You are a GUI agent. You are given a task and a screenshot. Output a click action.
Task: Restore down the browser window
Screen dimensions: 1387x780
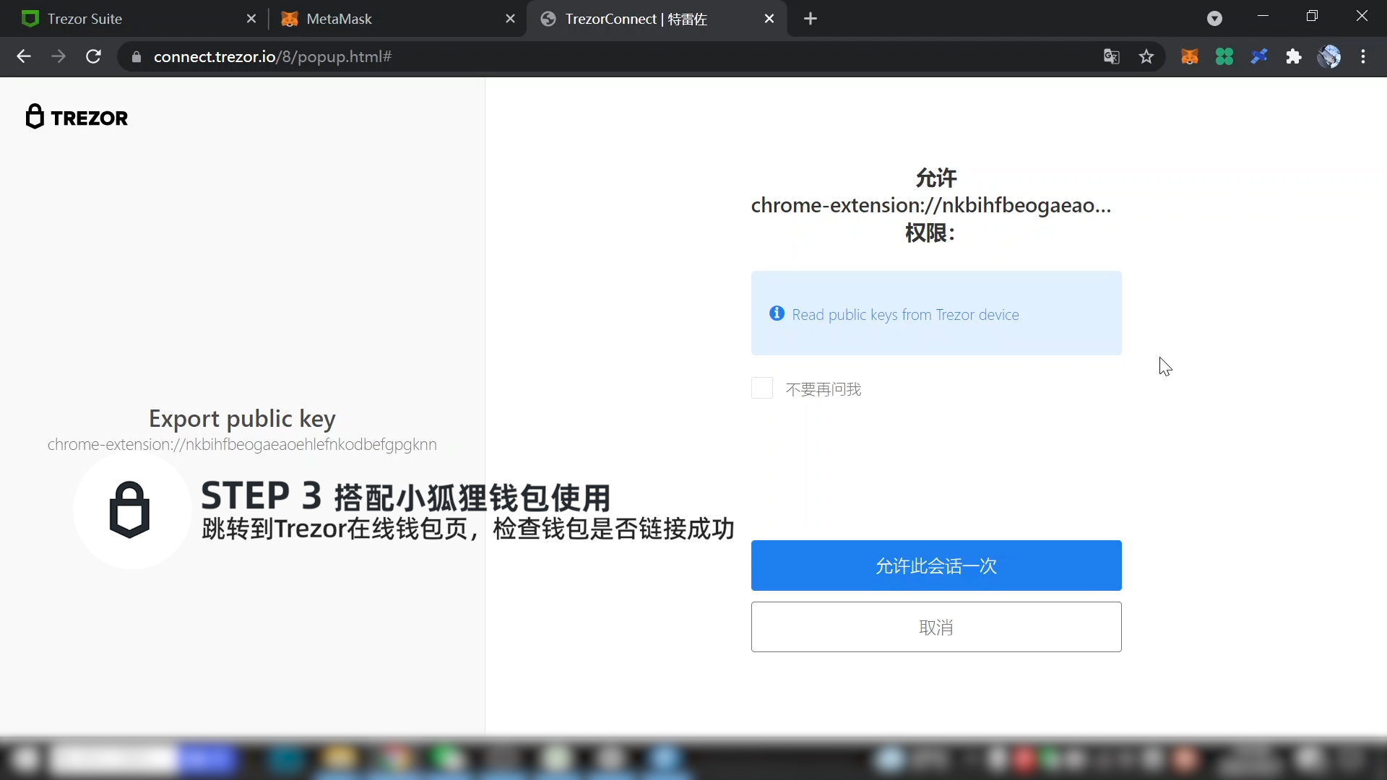(x=1313, y=16)
